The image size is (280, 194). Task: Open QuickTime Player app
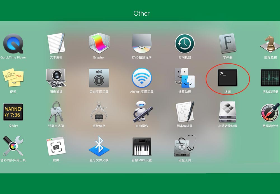point(13,44)
